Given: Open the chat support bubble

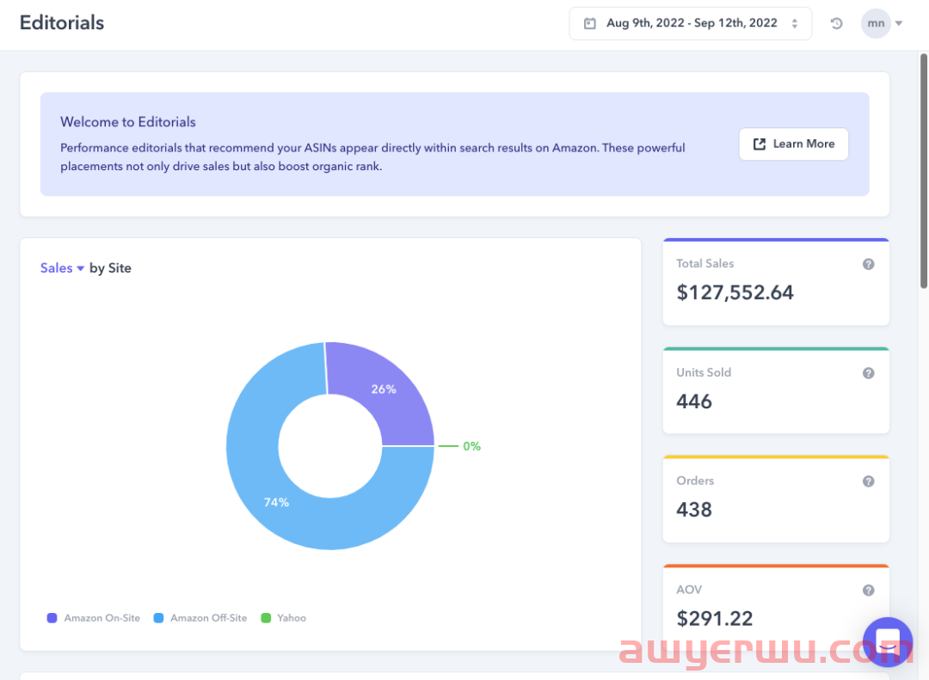Looking at the screenshot, I should click(x=887, y=642).
